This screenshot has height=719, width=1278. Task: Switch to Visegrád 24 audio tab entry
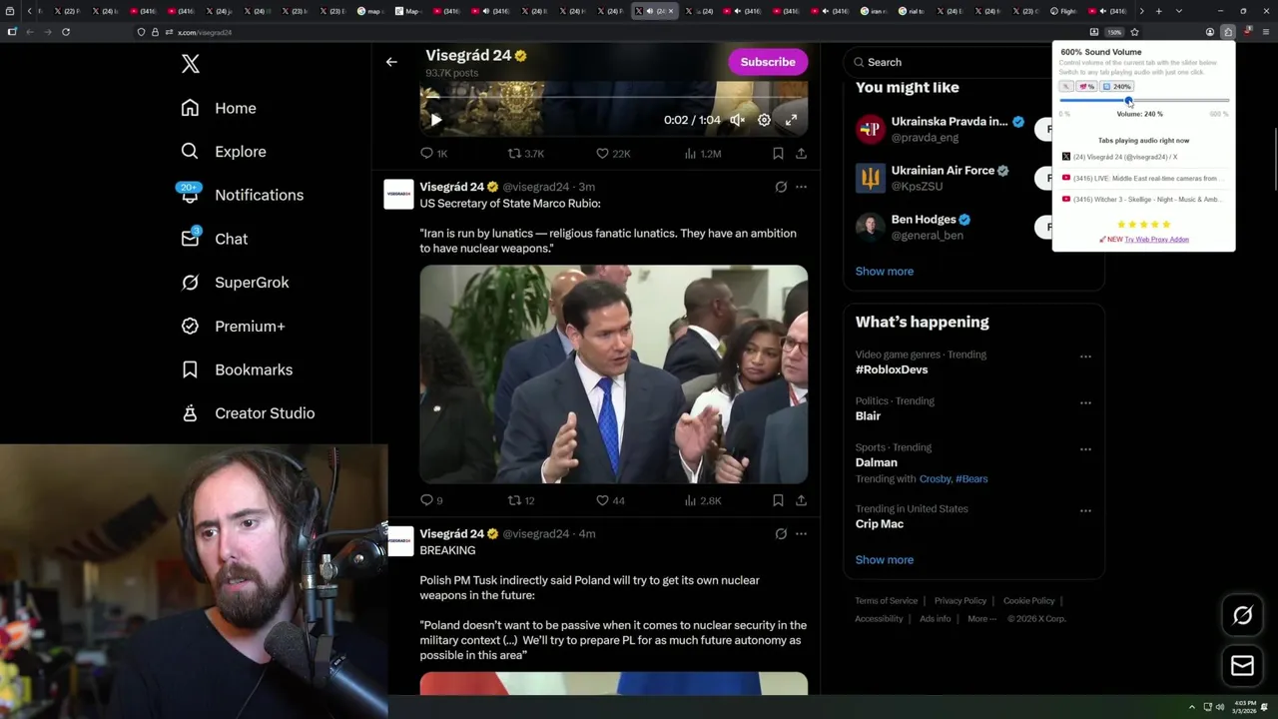coord(1144,157)
